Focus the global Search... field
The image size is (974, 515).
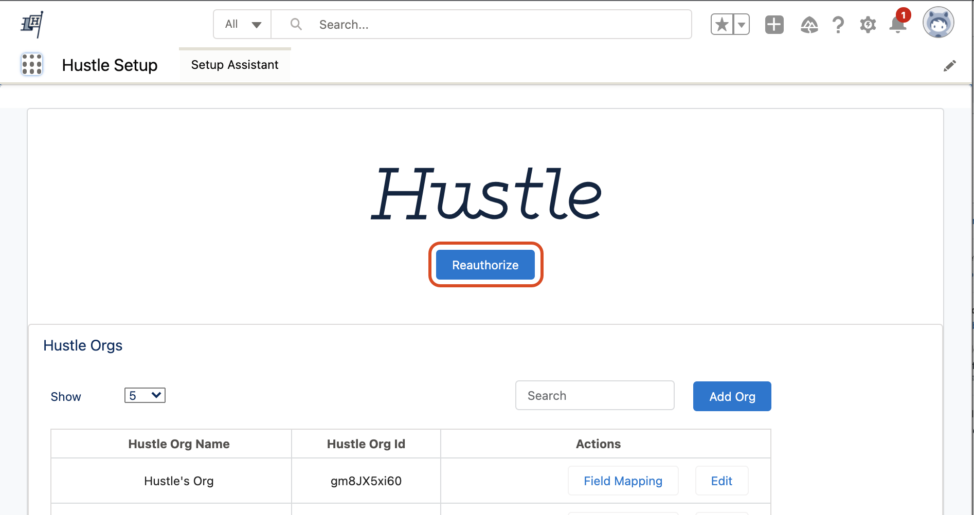pos(481,24)
